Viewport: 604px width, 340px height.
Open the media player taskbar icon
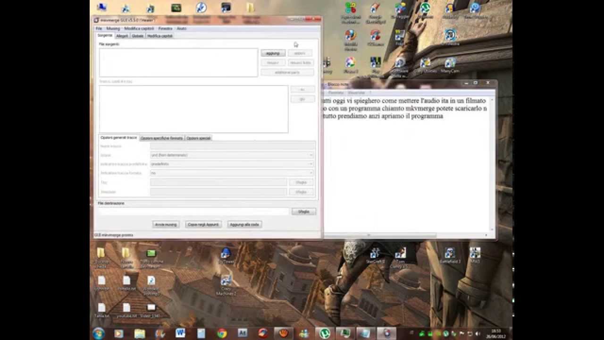[x=119, y=333]
